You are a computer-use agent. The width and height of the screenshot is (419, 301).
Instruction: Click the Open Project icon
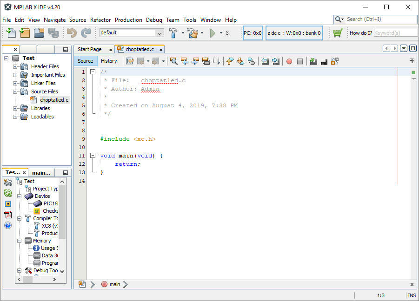coord(39,33)
